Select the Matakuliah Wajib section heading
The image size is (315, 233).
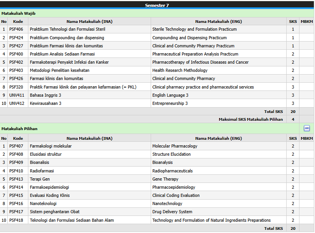click(x=19, y=14)
